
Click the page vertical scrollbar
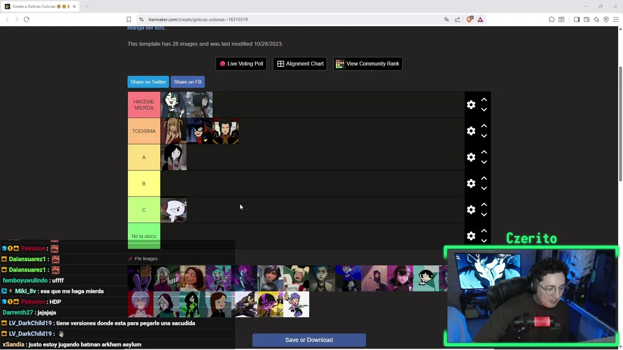coord(620,124)
